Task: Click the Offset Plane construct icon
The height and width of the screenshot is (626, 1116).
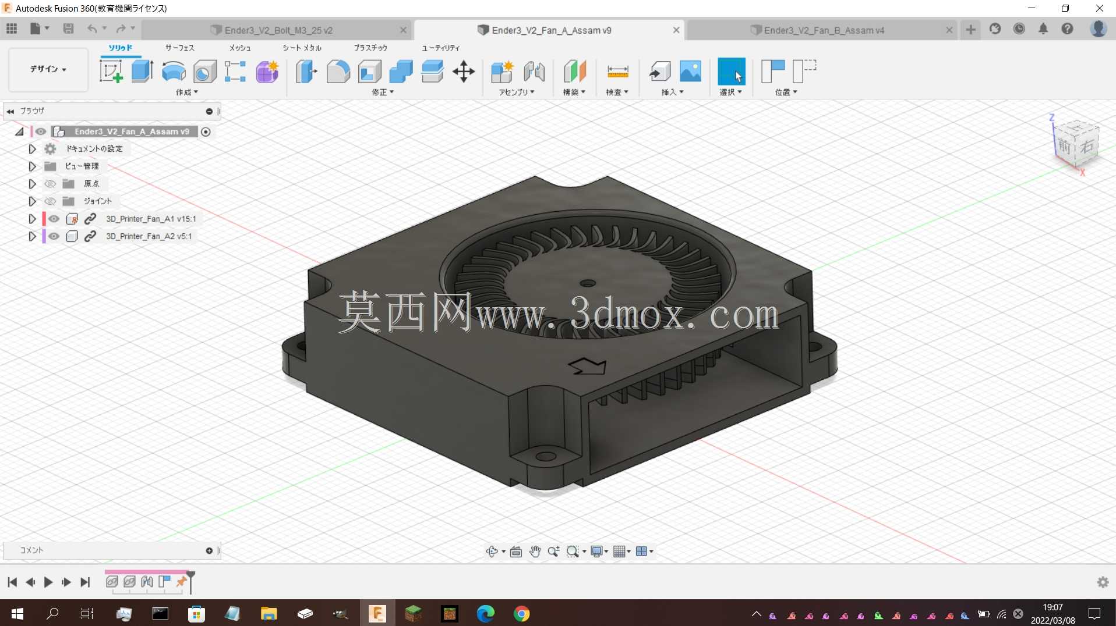Action: (575, 72)
